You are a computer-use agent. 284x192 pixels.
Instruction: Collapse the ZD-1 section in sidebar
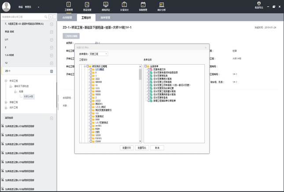pos(52,71)
